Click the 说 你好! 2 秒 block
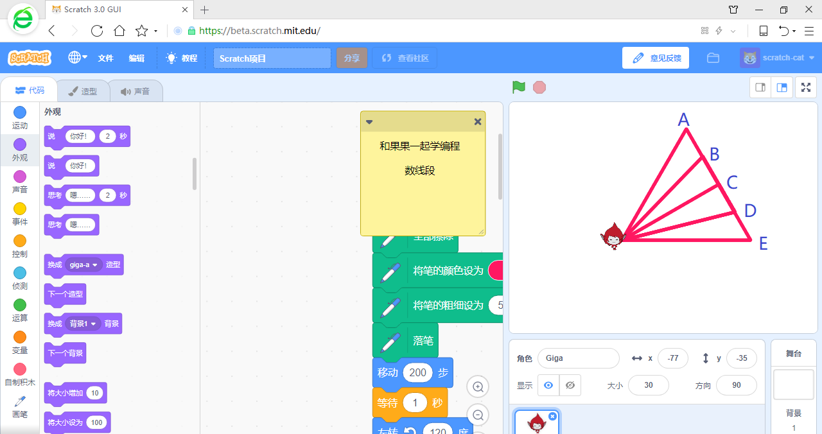This screenshot has height=434, width=822. tap(87, 136)
